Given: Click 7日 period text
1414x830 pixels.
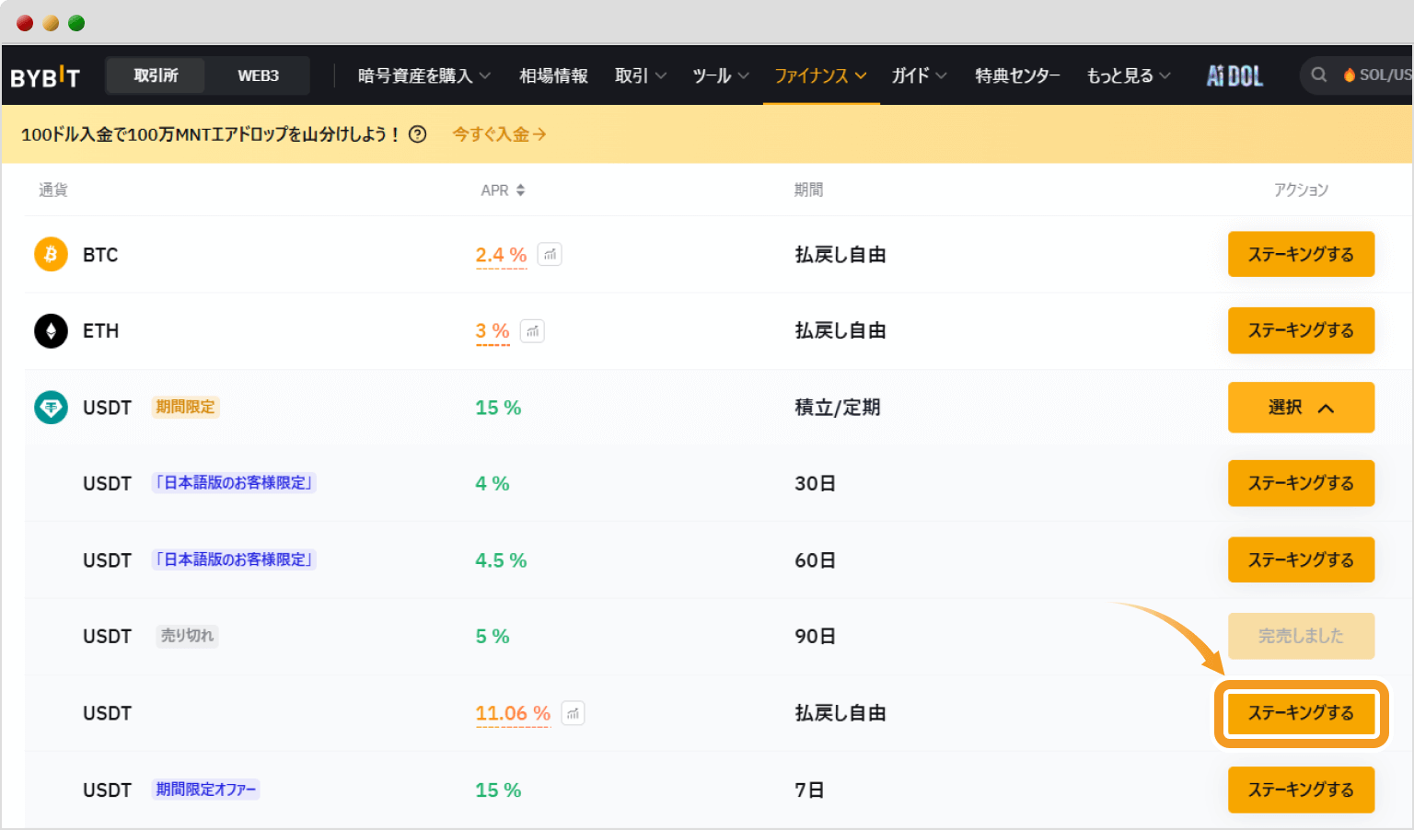Looking at the screenshot, I should (809, 790).
